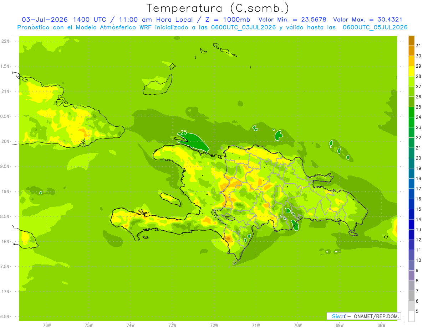Click the latitude label "17N"
The width and height of the screenshot is (428, 330).
point(6,292)
